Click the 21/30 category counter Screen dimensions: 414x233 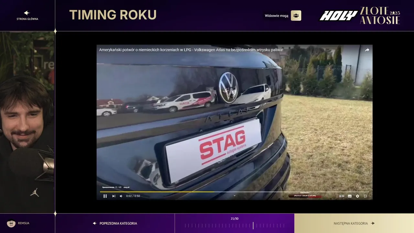(x=234, y=219)
